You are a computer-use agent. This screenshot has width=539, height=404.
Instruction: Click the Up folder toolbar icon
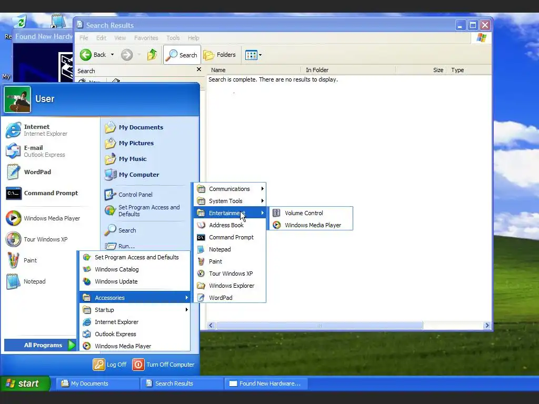tap(152, 55)
